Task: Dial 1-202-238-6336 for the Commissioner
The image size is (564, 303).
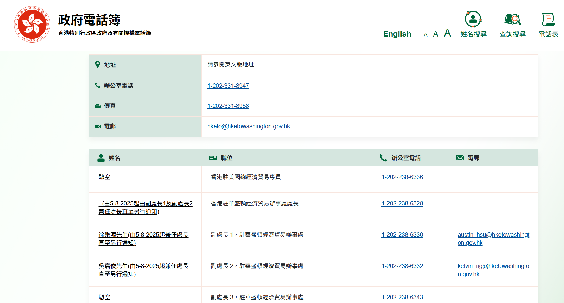Action: coord(402,177)
